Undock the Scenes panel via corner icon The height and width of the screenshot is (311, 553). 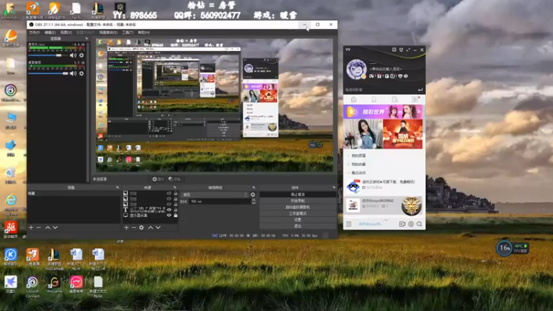click(x=118, y=187)
